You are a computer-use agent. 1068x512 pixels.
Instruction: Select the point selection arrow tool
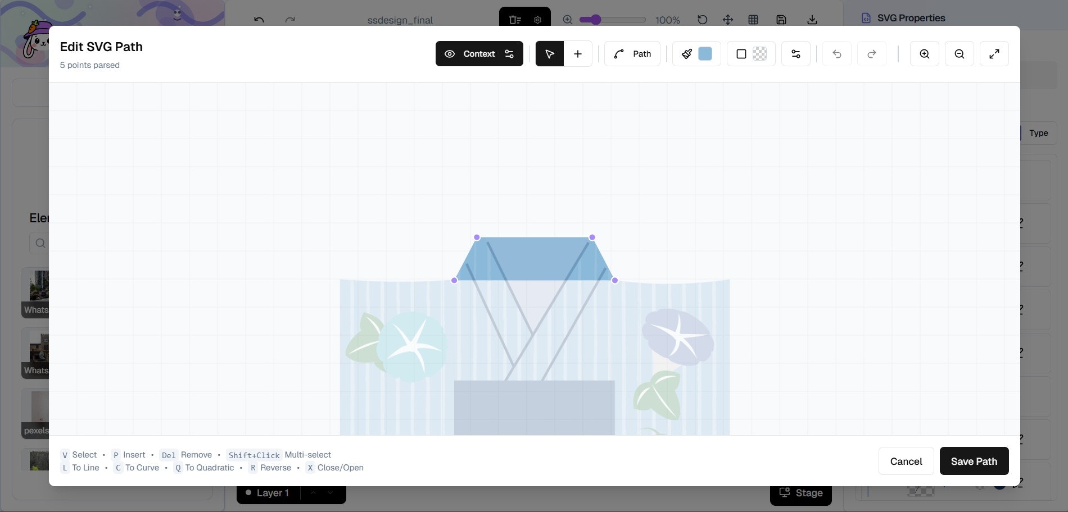[x=549, y=53]
